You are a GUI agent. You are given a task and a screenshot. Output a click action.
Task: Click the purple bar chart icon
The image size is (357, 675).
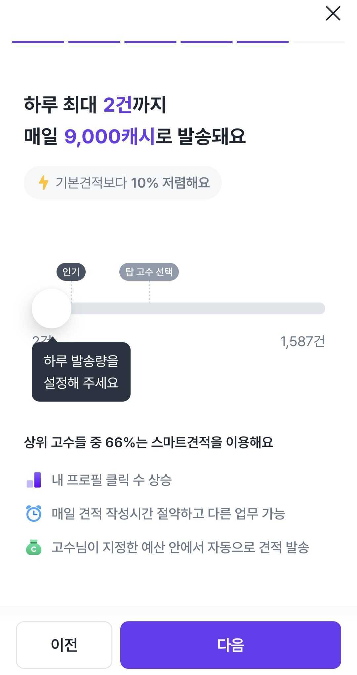(x=34, y=480)
